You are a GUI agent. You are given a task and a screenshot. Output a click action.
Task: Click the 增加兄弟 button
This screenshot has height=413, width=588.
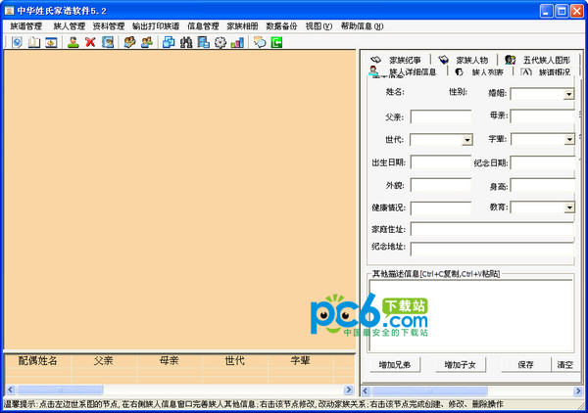click(395, 364)
